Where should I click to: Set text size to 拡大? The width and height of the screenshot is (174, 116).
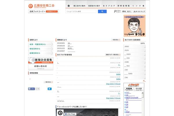(x=129, y=11)
